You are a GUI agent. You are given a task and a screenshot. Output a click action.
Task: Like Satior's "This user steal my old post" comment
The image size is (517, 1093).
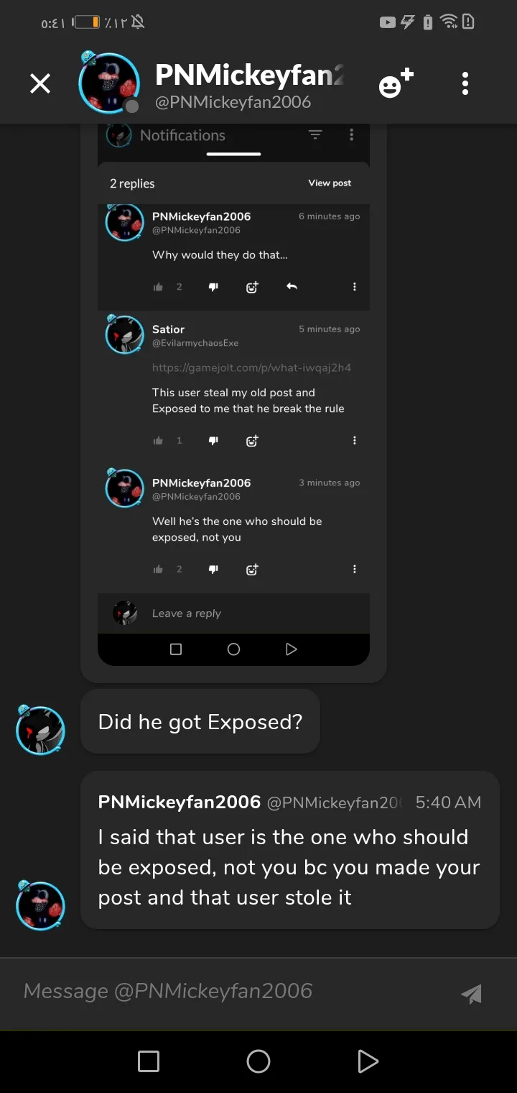coord(158,440)
